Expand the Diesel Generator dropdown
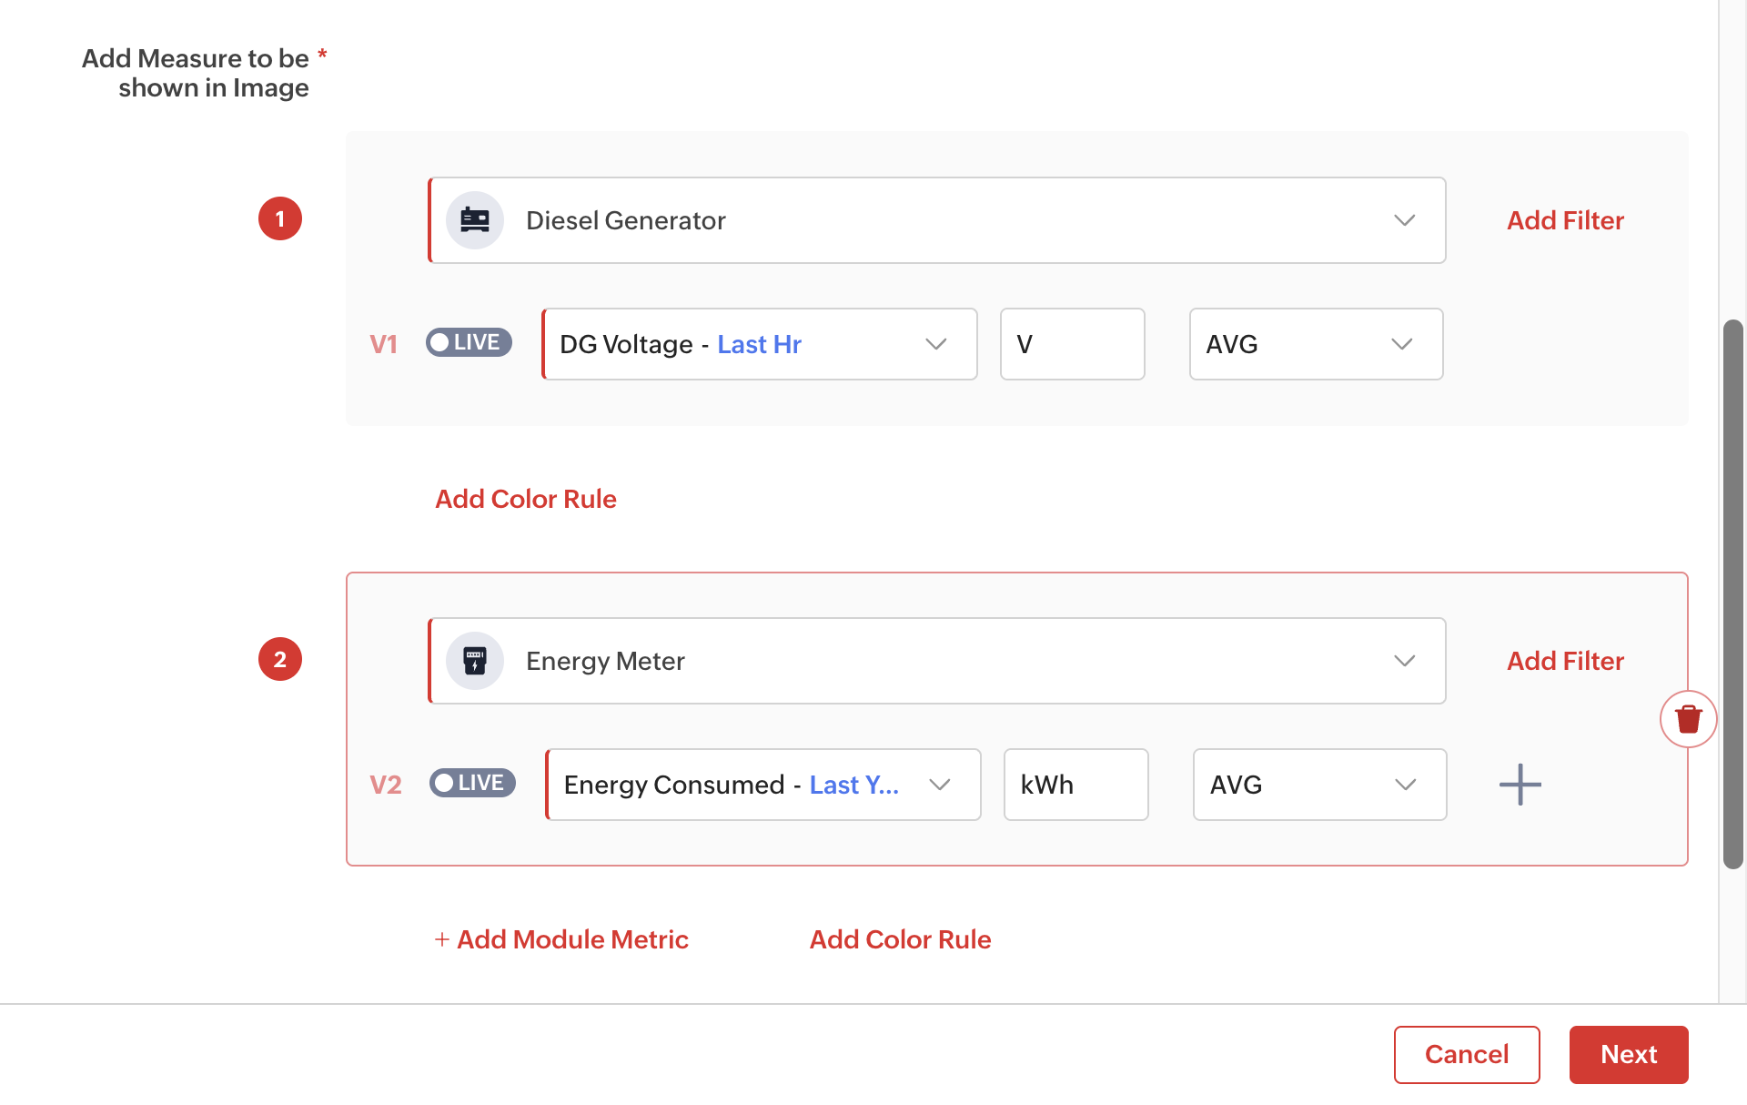Image resolution: width=1747 pixels, height=1105 pixels. (x=1404, y=220)
